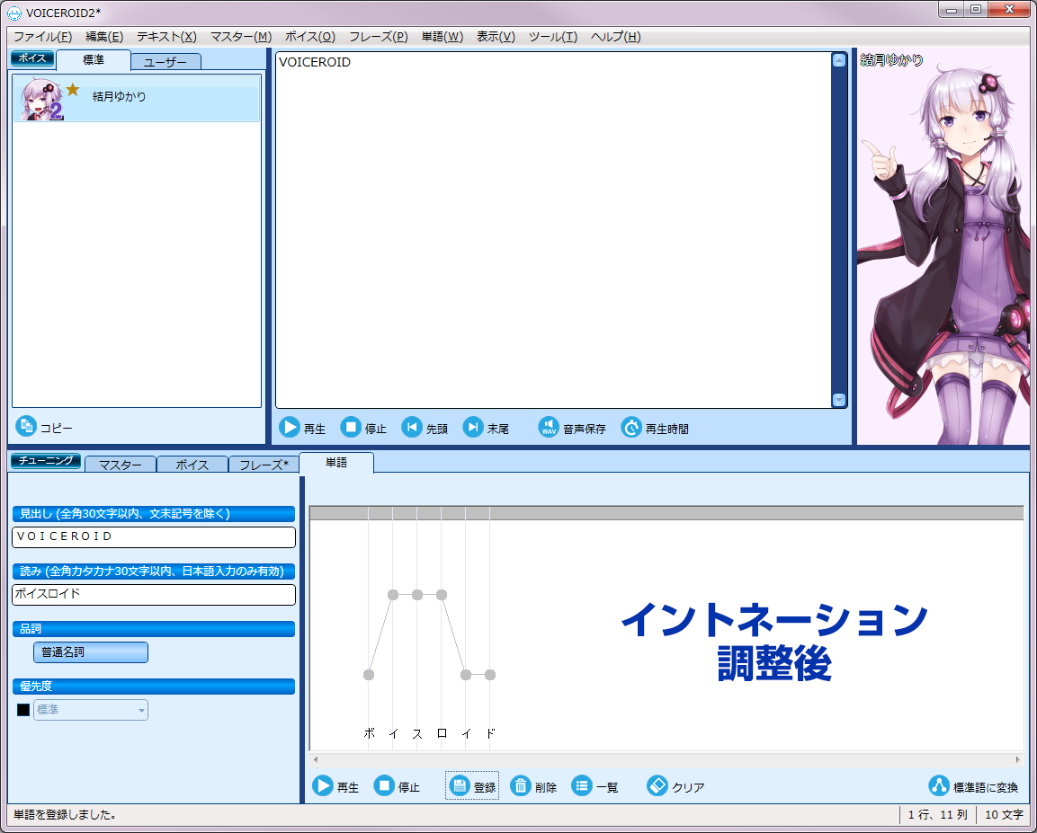Jump to start with the 先頭 button

point(425,428)
